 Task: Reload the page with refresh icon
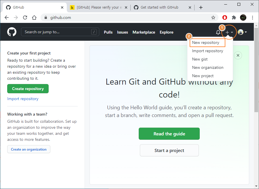coord(25,17)
